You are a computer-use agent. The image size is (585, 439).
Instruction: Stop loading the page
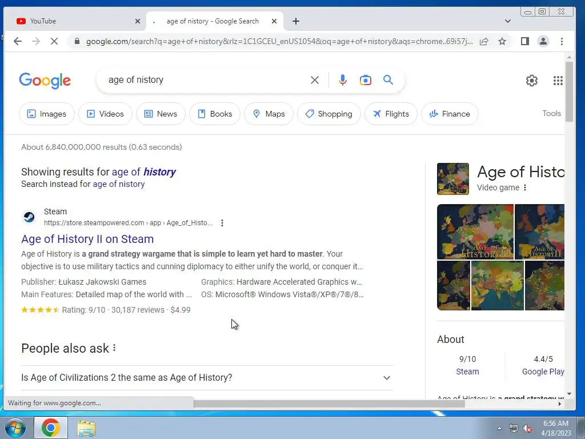[54, 41]
